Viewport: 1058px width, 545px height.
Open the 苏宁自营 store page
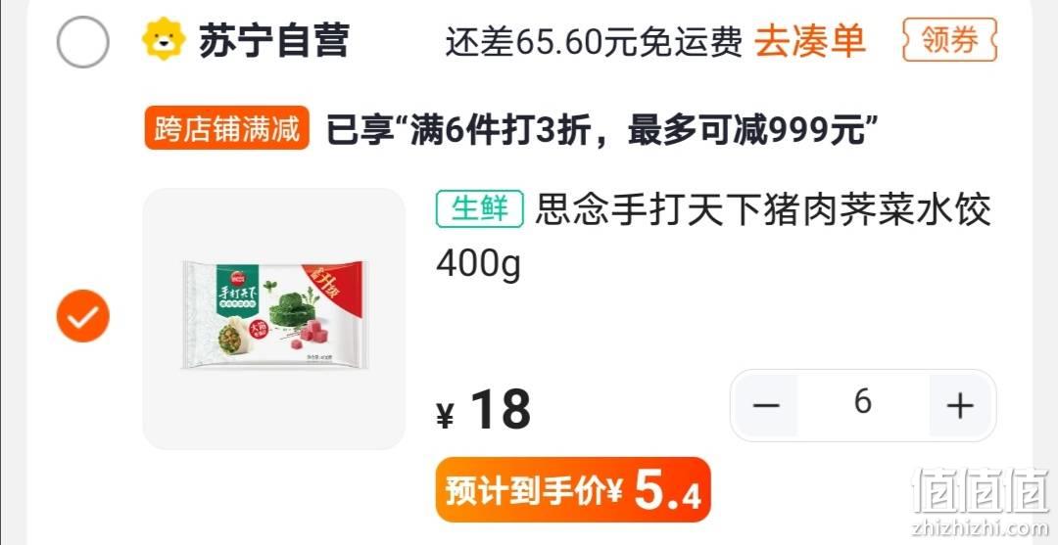(273, 40)
